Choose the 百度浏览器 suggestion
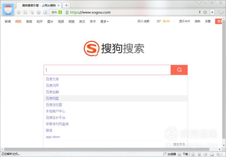 click(x=115, y=105)
